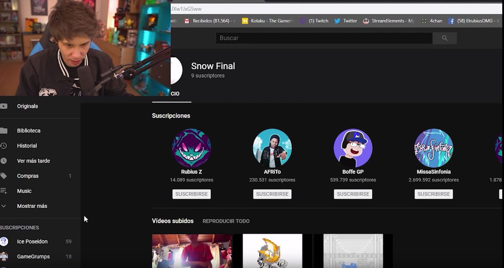504x268 pixels.
Task: Click 230.531 suscriptores count
Action: point(272,180)
